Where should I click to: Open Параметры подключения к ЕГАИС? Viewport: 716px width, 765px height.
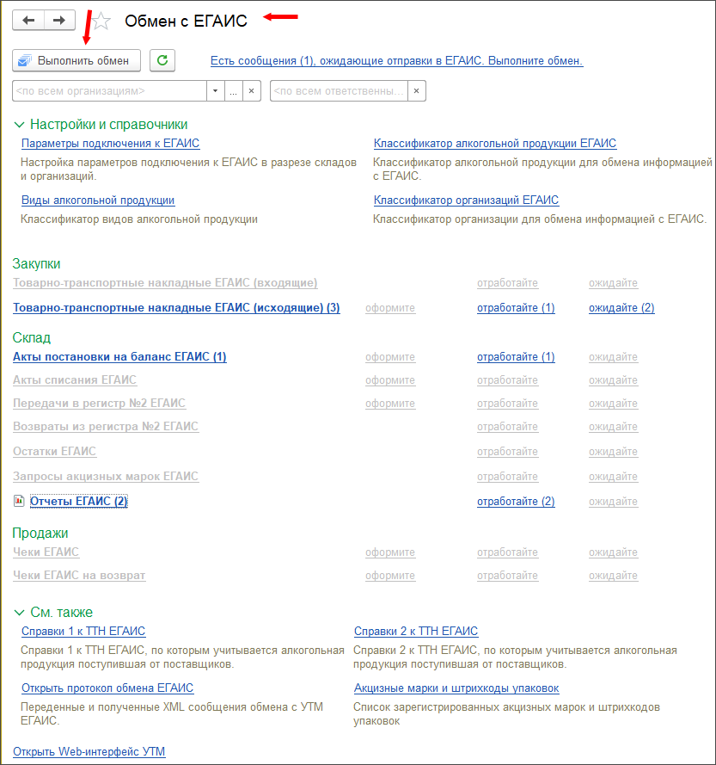coord(110,144)
